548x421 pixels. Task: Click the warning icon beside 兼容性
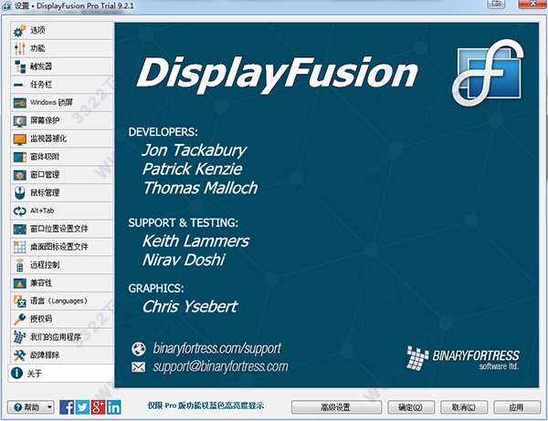click(x=19, y=283)
